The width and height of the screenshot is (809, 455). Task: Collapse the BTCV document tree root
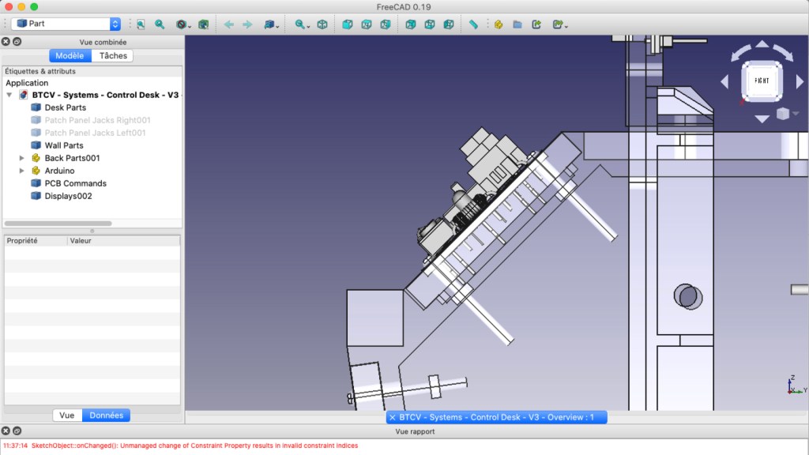pyautogui.click(x=9, y=95)
